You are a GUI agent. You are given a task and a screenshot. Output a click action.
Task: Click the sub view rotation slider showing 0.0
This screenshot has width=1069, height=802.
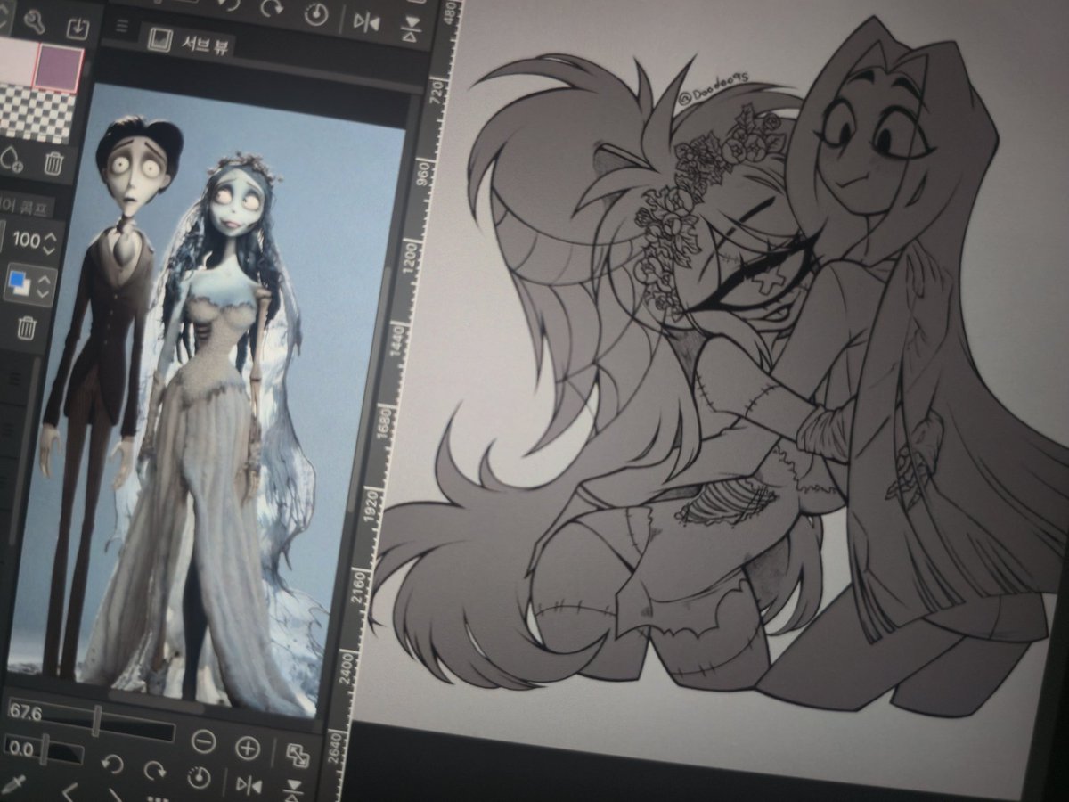(43, 751)
